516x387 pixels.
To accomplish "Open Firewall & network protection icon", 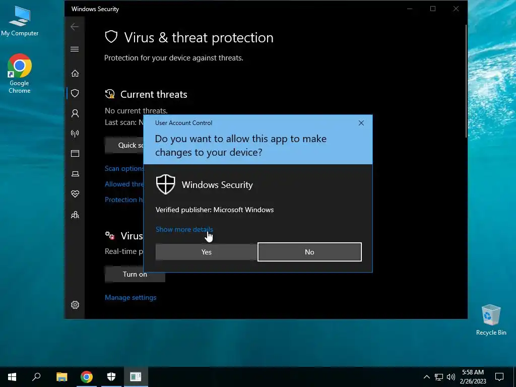I will click(75, 134).
